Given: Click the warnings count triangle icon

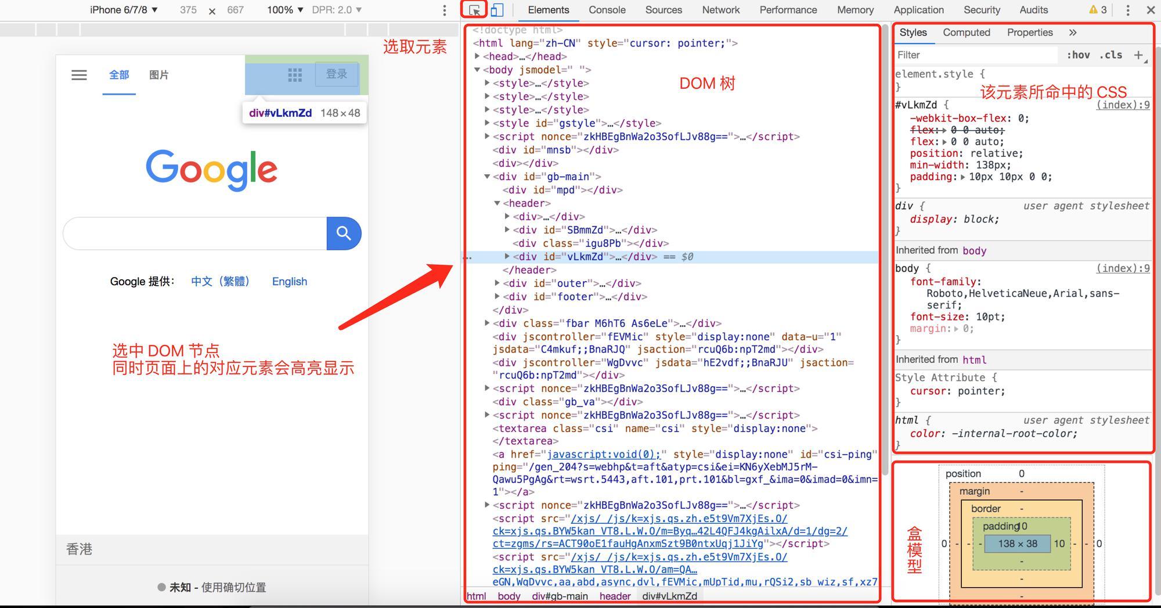Looking at the screenshot, I should pyautogui.click(x=1093, y=10).
